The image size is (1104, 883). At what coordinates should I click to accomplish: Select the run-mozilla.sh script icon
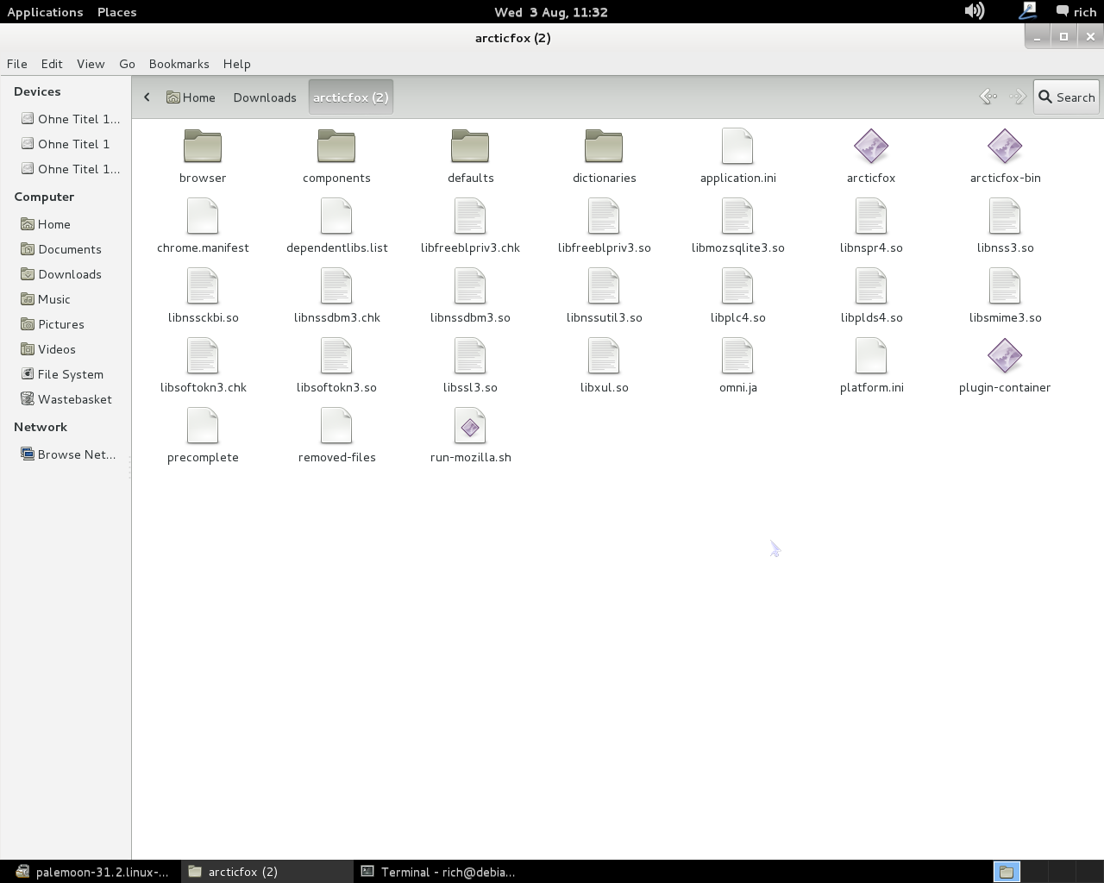tap(470, 426)
